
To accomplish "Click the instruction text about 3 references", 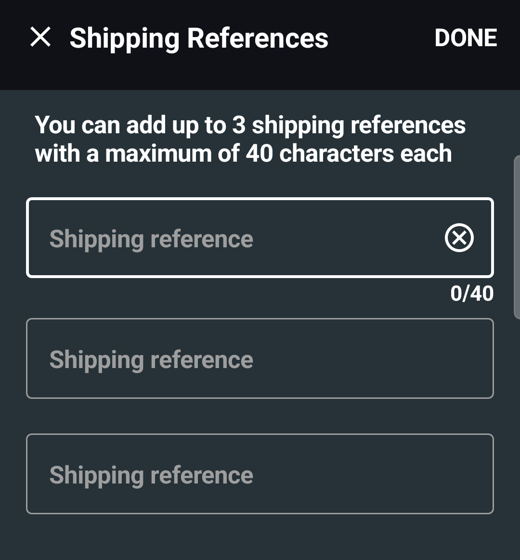I will pos(250,140).
